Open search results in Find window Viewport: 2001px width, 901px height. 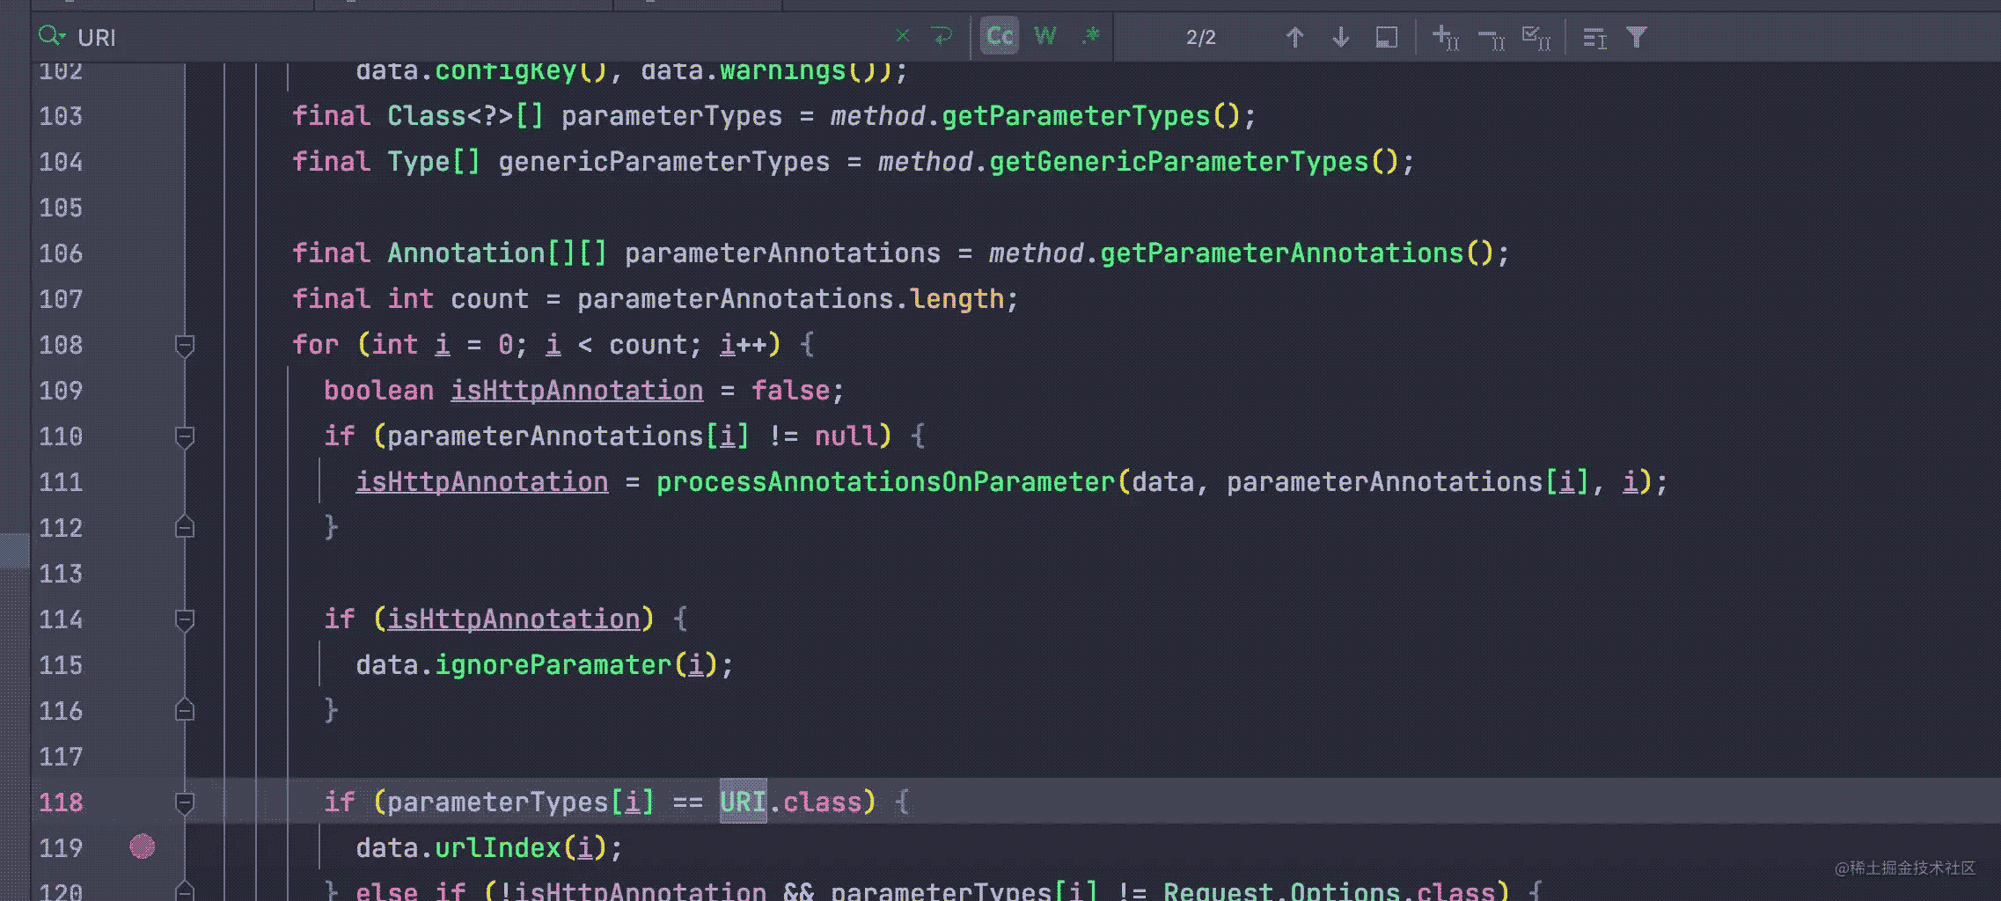[x=1386, y=37]
